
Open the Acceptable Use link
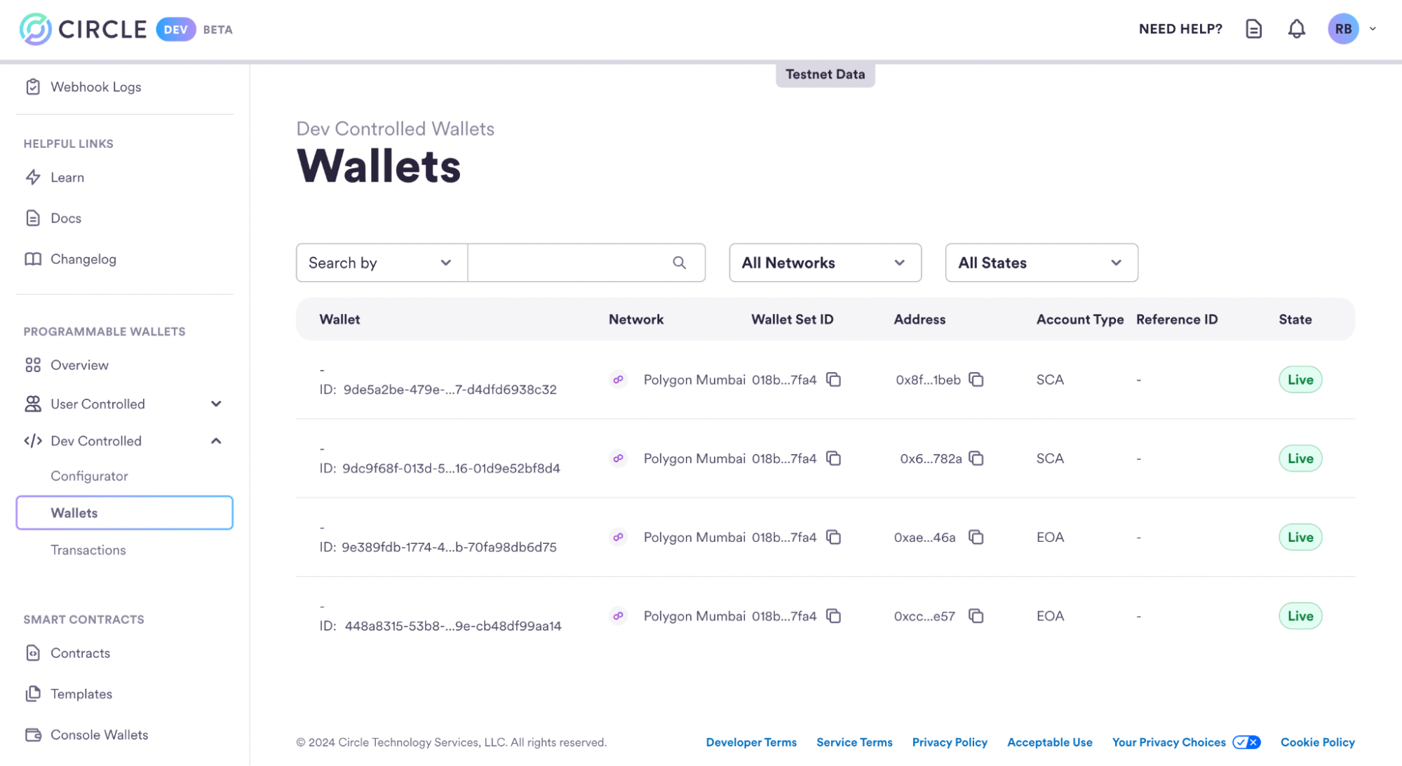1050,742
